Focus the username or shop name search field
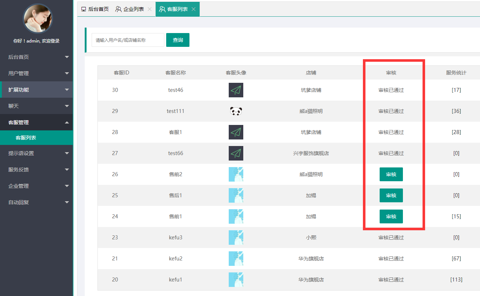 128,40
